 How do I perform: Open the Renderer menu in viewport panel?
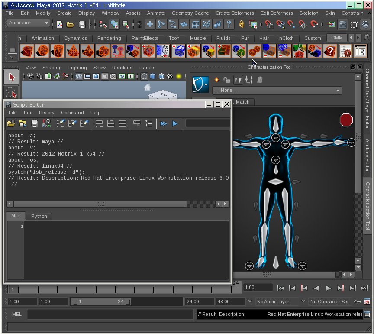point(123,68)
